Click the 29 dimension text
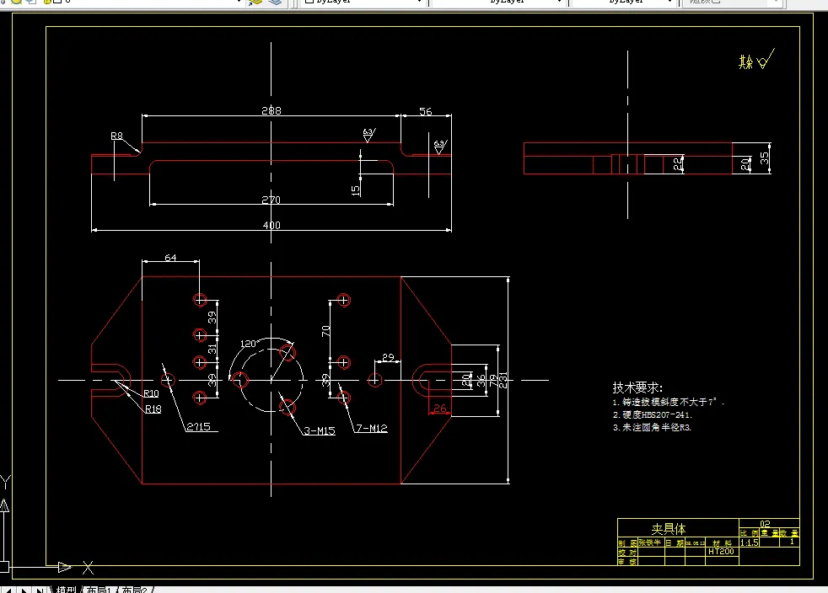The image size is (828, 593). point(388,357)
